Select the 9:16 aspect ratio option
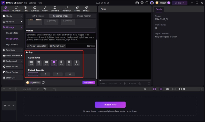This screenshot has height=122, width=205. point(76,63)
